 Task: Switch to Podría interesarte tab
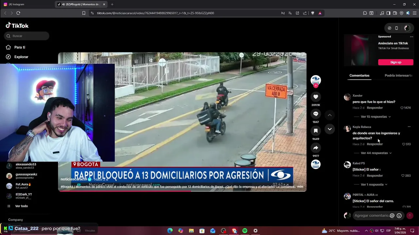pyautogui.click(x=398, y=75)
